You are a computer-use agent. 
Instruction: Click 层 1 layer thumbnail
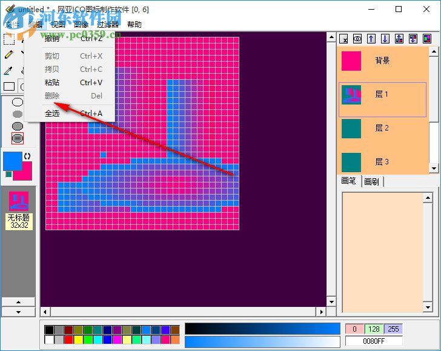tap(351, 95)
